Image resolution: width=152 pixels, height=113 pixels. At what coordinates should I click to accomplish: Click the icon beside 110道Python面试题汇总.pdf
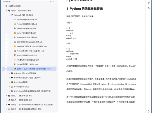[15, 60]
